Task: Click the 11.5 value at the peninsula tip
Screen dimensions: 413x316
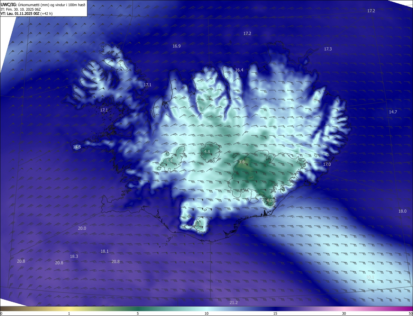Action: (x=77, y=147)
